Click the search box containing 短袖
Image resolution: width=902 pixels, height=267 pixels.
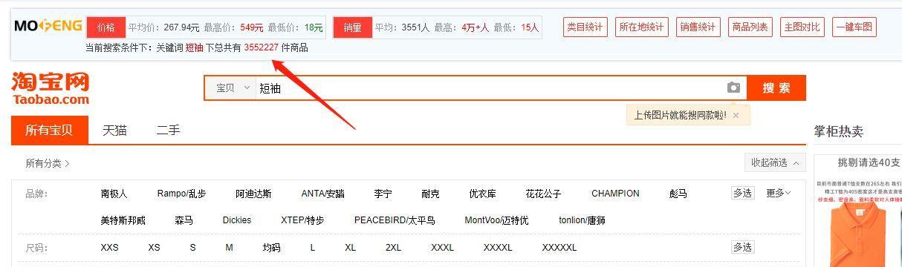pos(490,88)
